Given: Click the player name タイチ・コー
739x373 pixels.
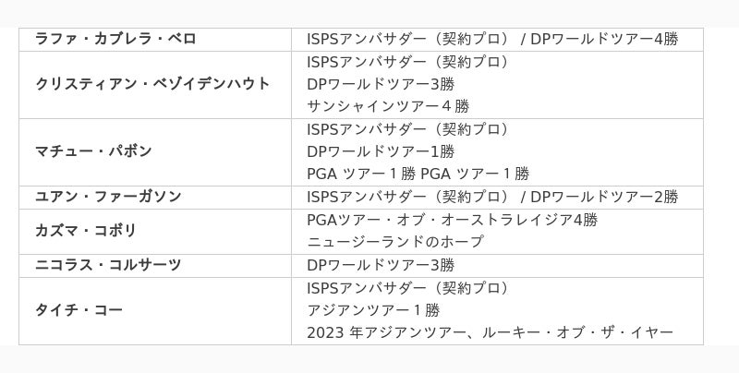Looking at the screenshot, I should coord(79,310).
